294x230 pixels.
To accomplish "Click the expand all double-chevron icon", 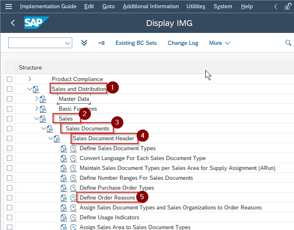I will click(84, 43).
